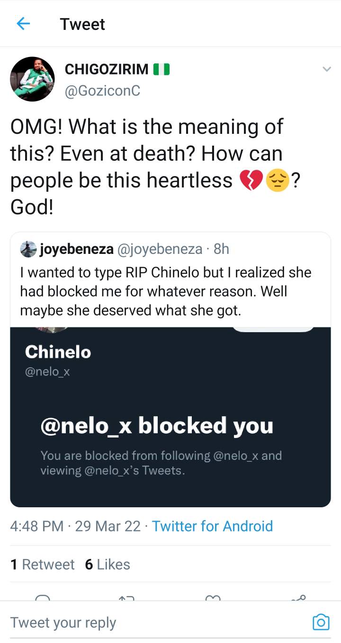Like the tweet with heart icon
The height and width of the screenshot is (643, 341).
tap(213, 597)
